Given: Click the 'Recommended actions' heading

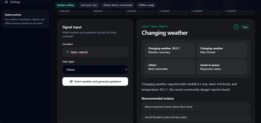Looking at the screenshot, I should pyautogui.click(x=158, y=98).
